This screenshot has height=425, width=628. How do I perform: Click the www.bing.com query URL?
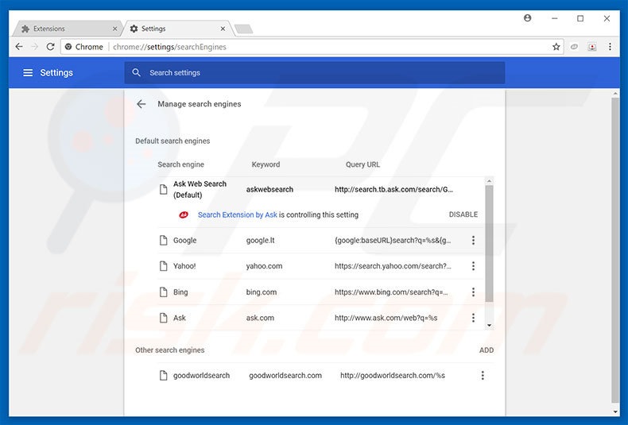(391, 292)
